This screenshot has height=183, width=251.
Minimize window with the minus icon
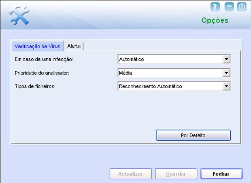tap(229, 7)
